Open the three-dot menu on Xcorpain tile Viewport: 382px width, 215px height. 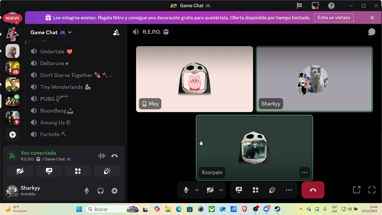click(x=305, y=172)
